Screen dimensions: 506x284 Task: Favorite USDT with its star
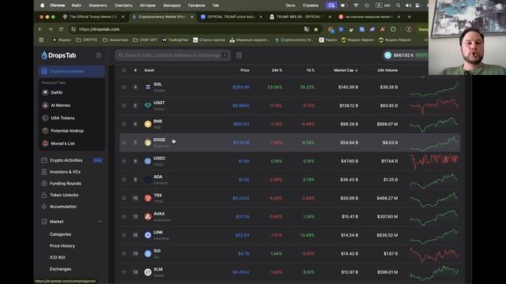(124, 105)
